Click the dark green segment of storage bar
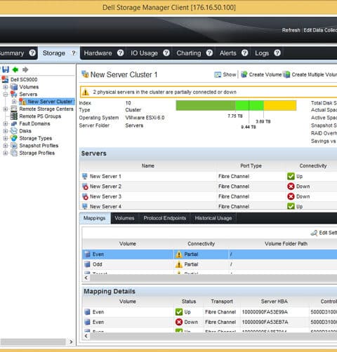The height and width of the screenshot is (352, 337). [x=206, y=105]
